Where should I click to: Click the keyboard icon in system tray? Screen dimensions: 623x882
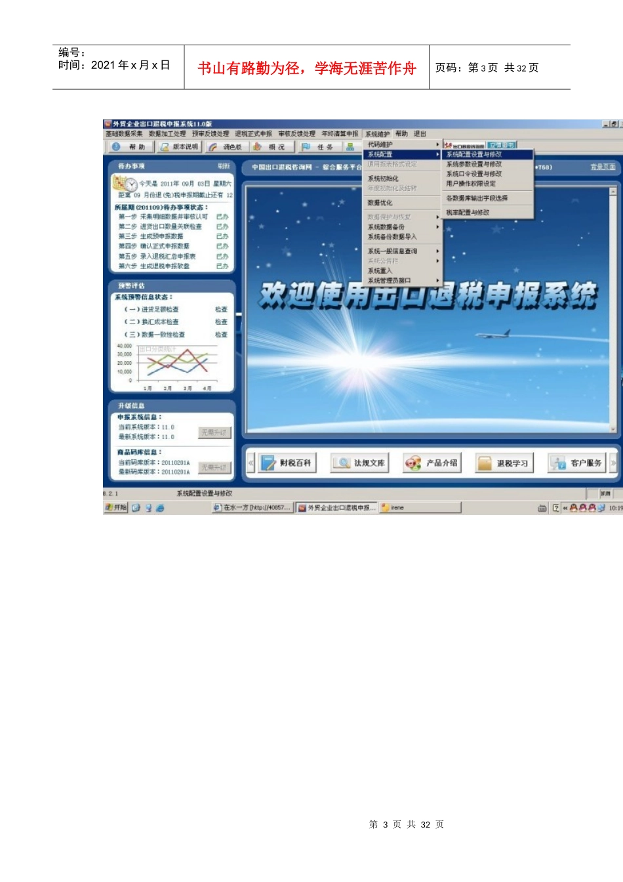coord(542,508)
